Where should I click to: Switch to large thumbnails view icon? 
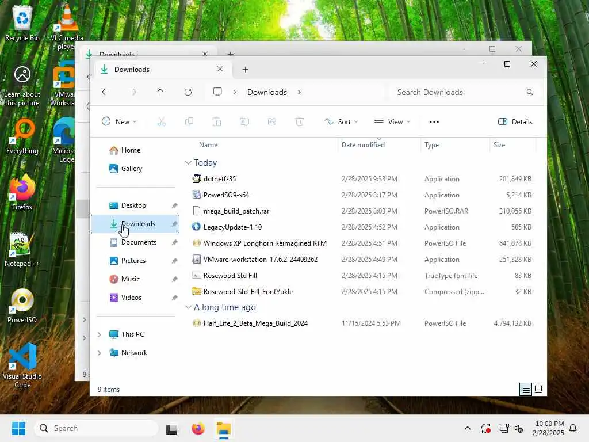(x=538, y=390)
